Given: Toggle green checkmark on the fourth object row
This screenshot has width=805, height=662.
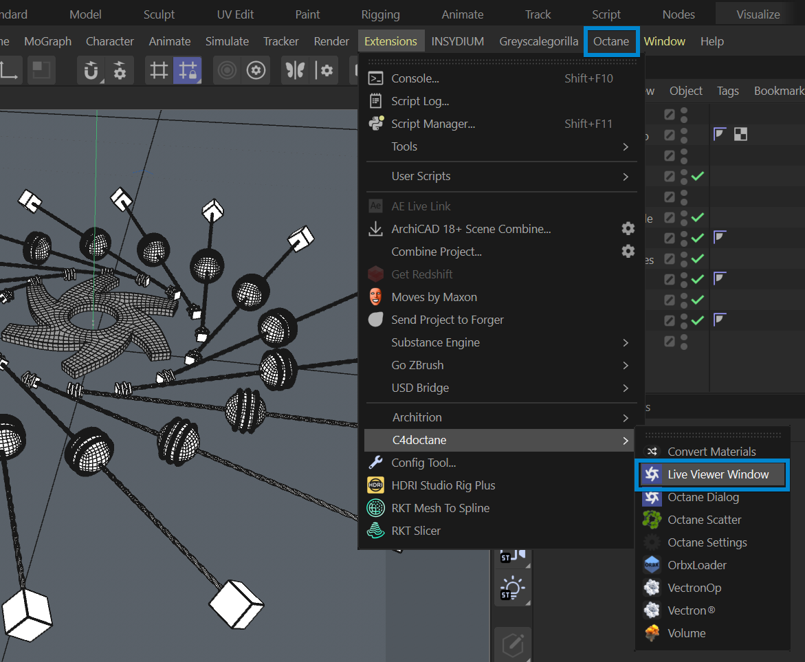Looking at the screenshot, I should tap(698, 177).
